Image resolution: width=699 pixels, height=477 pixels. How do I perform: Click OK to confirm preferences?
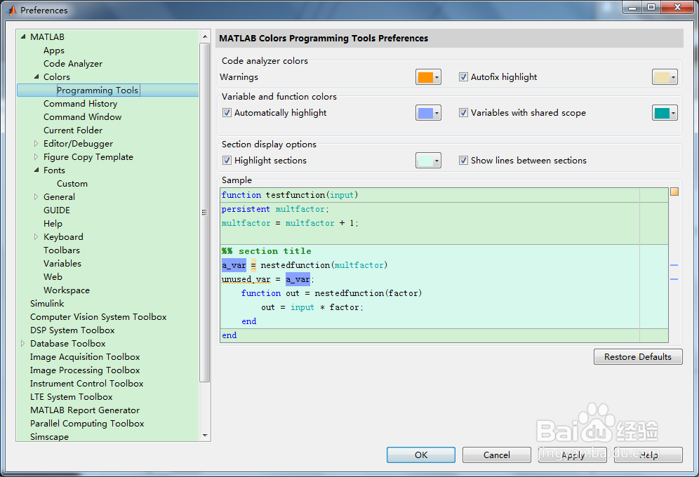[x=421, y=455]
